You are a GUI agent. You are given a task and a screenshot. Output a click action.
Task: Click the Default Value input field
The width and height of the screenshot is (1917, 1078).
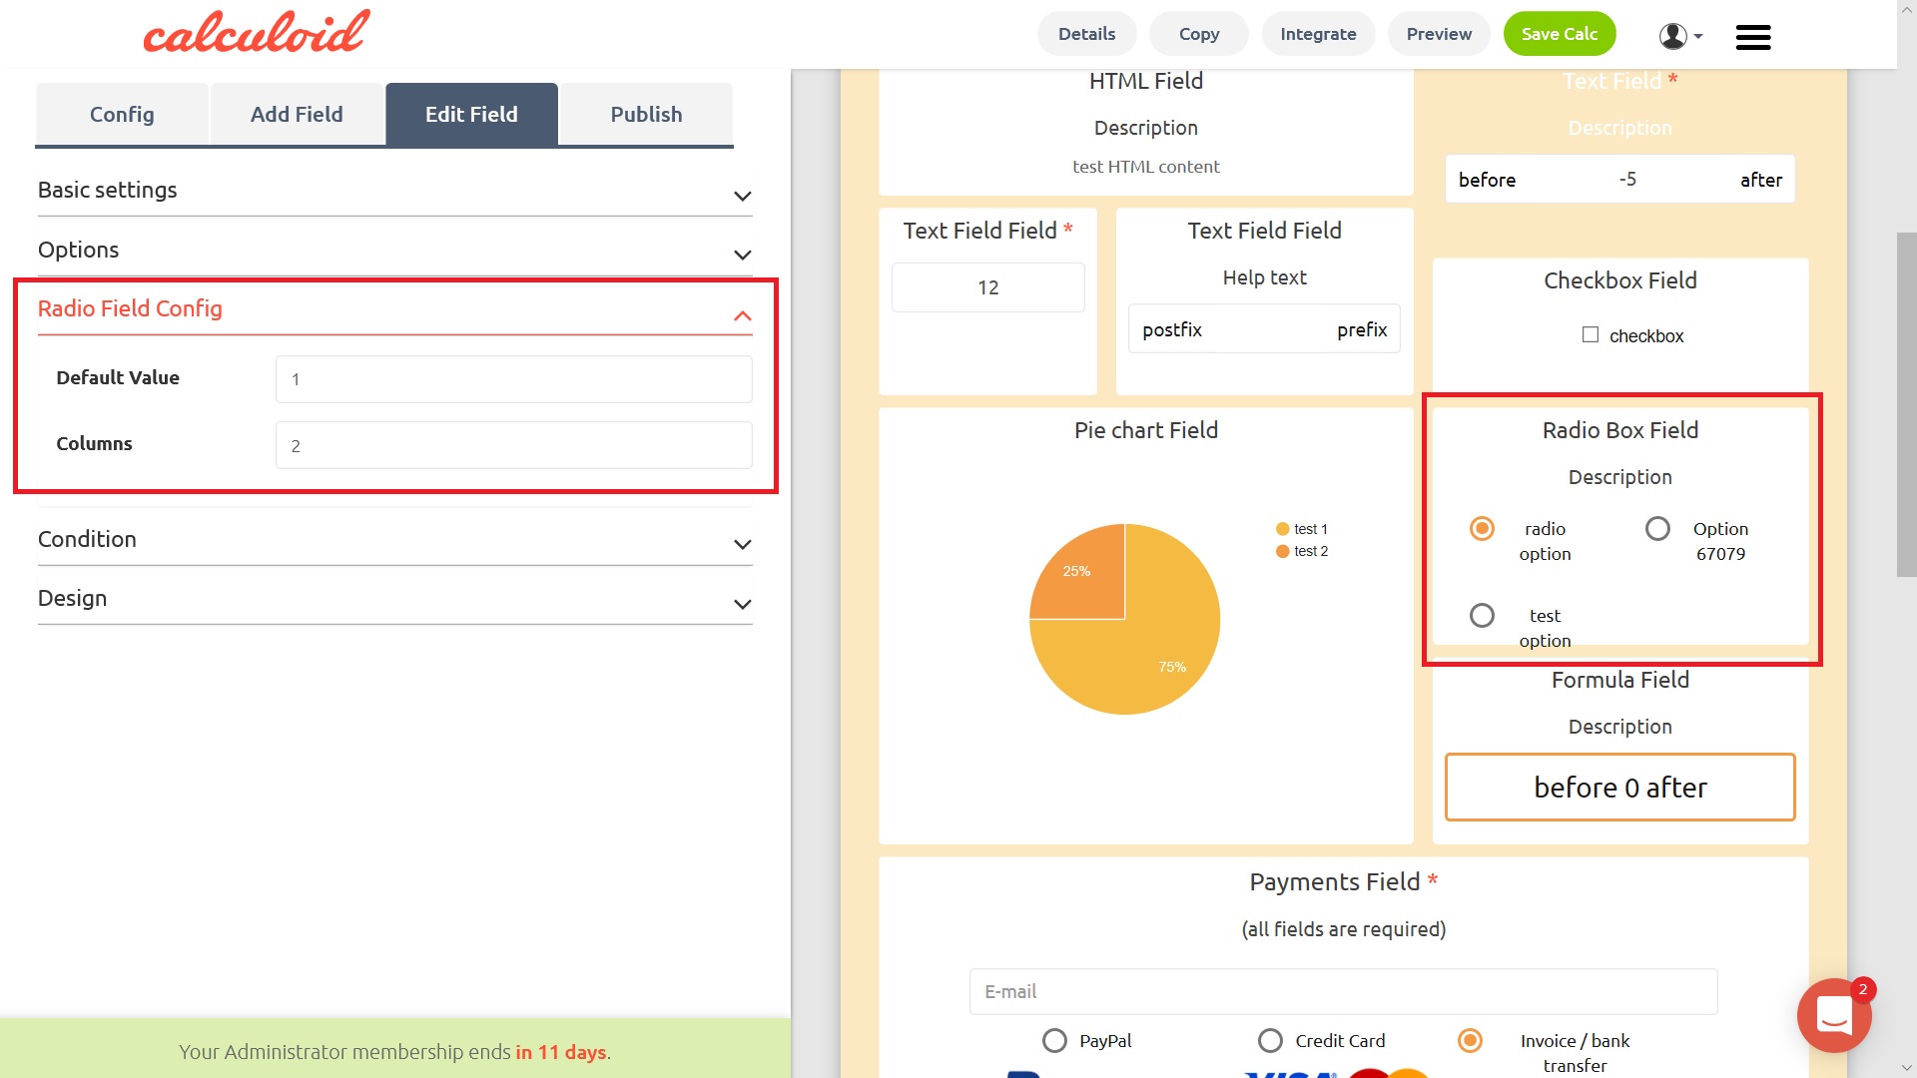513,379
